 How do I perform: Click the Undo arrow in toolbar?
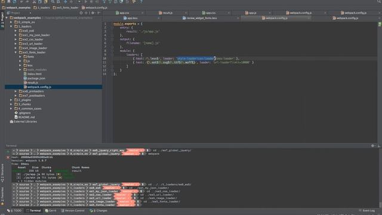[21, 2]
